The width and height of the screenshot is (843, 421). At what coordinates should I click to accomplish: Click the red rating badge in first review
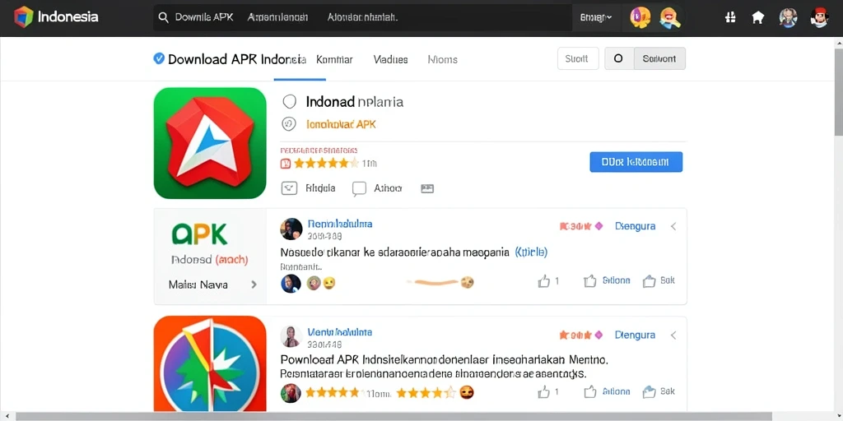tap(575, 226)
